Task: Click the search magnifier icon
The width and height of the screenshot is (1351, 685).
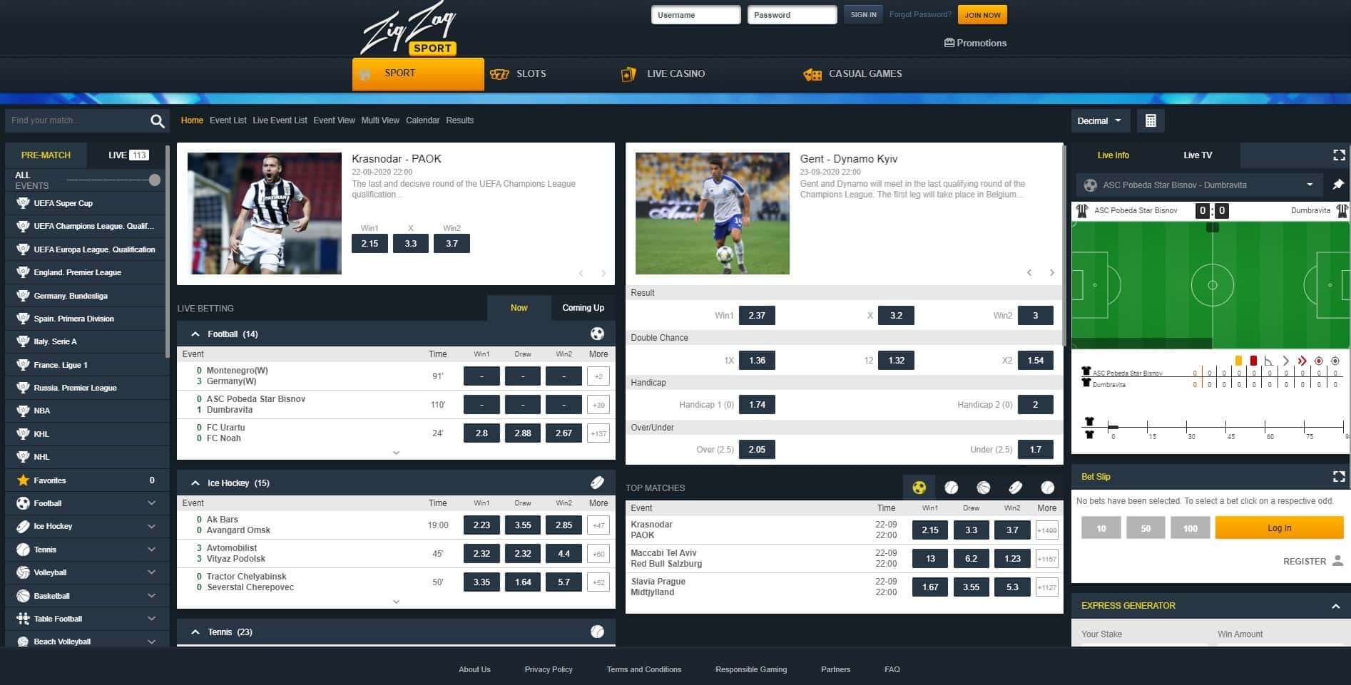Action: coord(157,121)
